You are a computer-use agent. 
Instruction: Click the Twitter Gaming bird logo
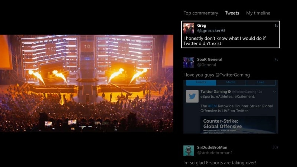[x=192, y=96]
